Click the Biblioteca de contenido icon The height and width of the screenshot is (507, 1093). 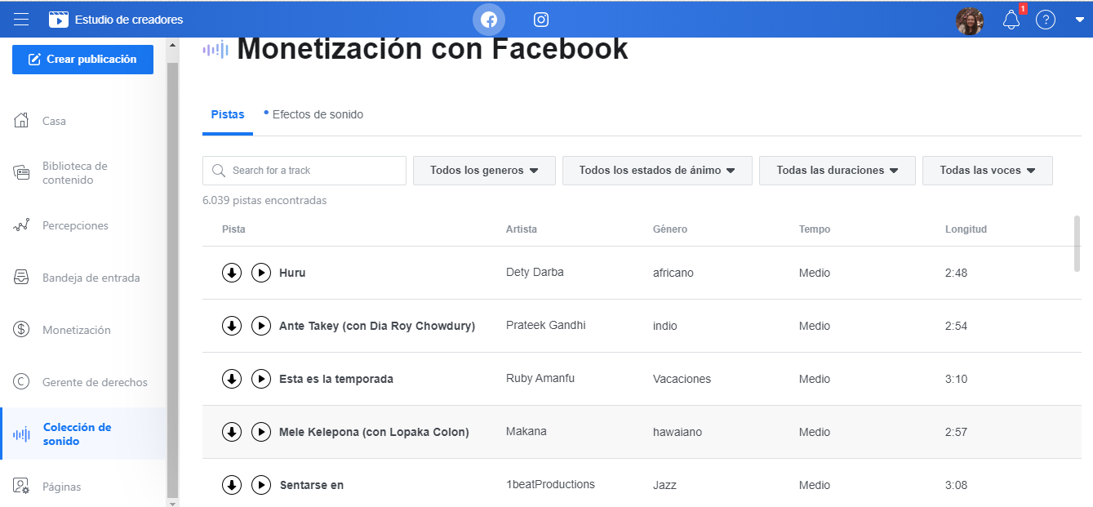[x=22, y=172]
